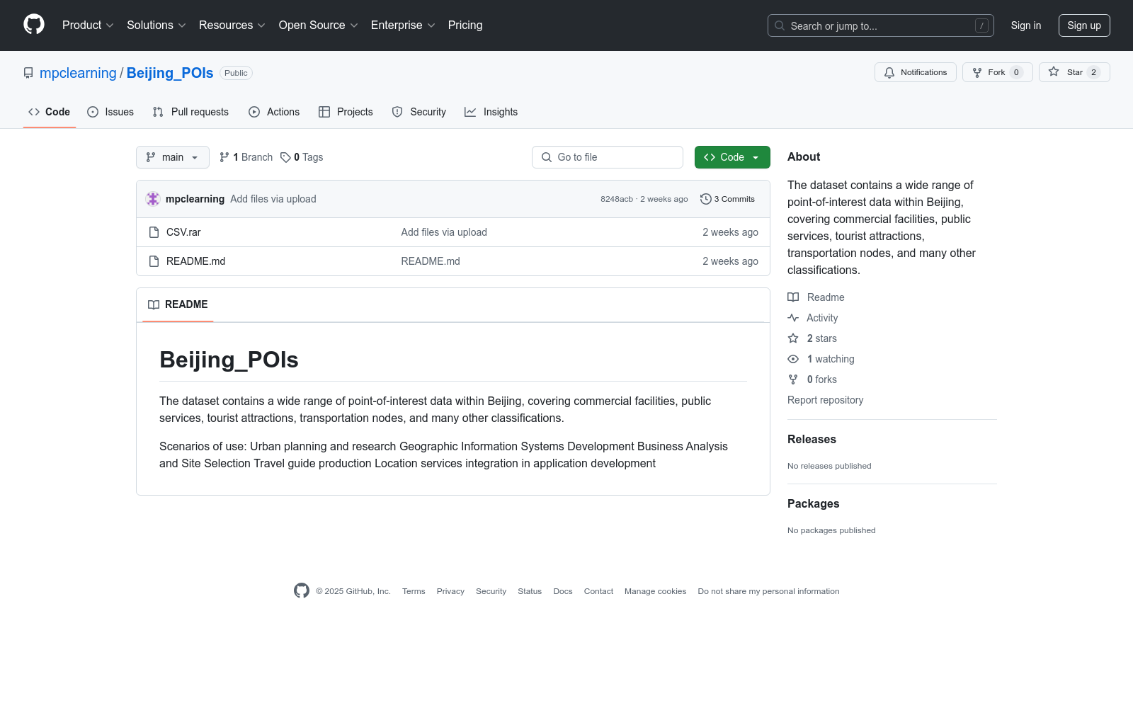Screen dimensions: 1133x708
Task: Click the book icon in README header
Action: [x=154, y=304]
